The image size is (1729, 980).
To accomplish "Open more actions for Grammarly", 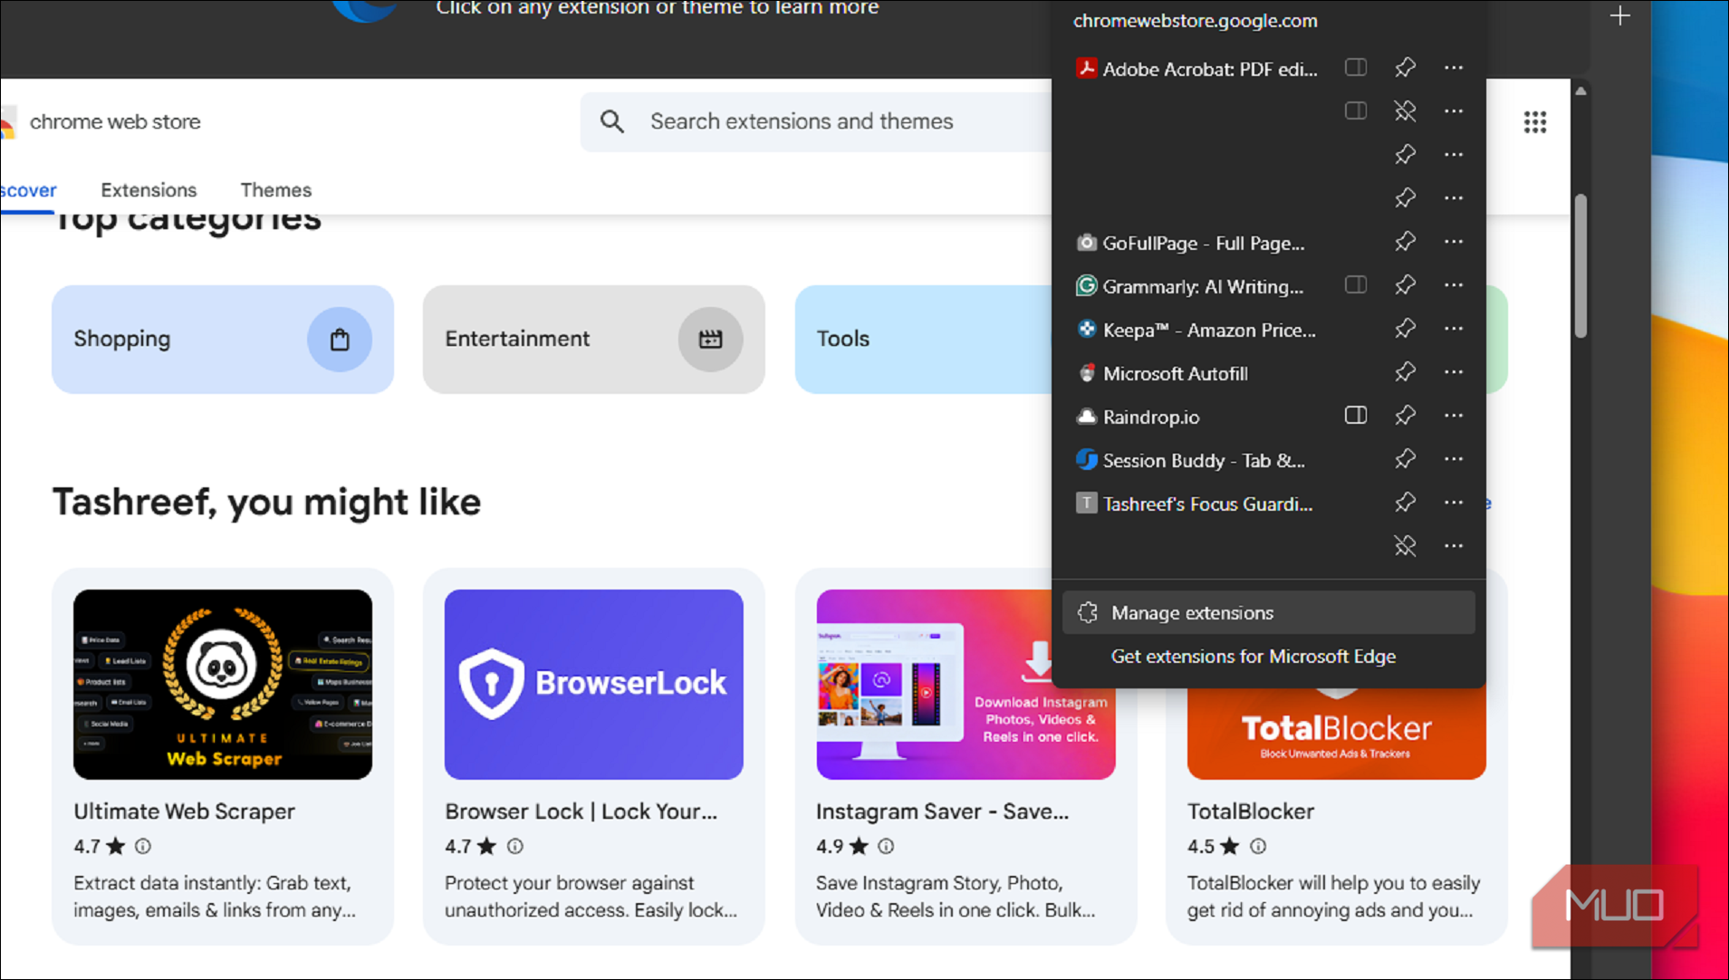I will tap(1454, 285).
